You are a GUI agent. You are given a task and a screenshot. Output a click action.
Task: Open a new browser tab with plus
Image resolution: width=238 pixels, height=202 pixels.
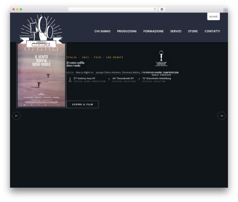pyautogui.click(x=226, y=11)
